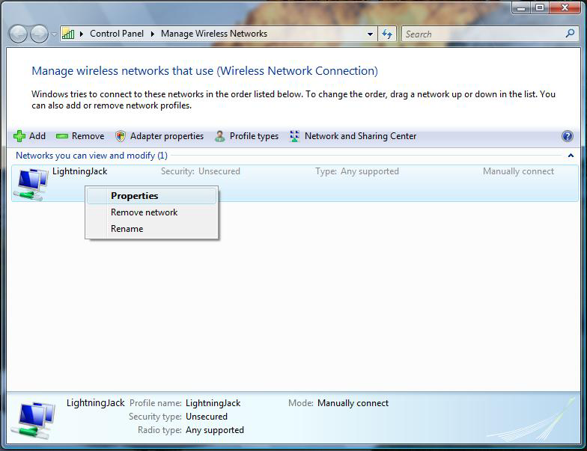Click the green minus Remove icon
The image size is (587, 451).
61,136
